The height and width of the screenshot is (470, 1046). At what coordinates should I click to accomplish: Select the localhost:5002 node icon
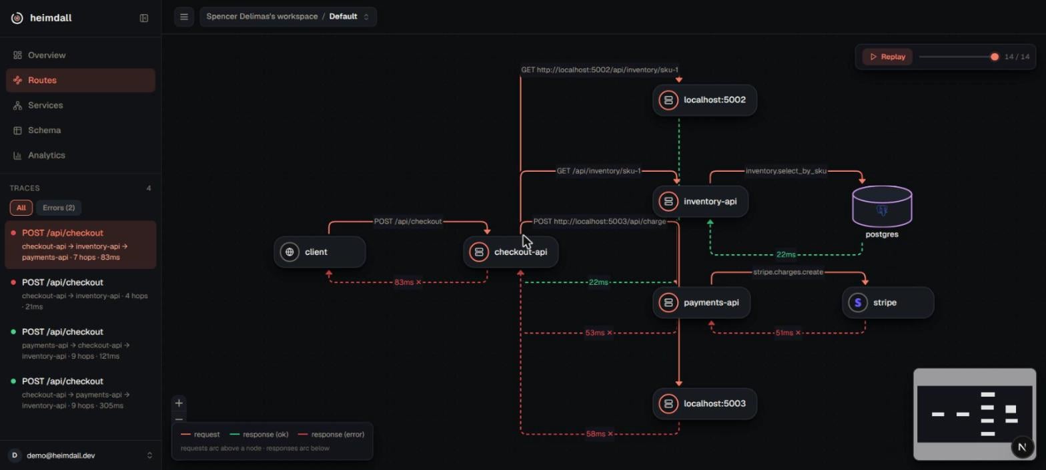tap(668, 101)
